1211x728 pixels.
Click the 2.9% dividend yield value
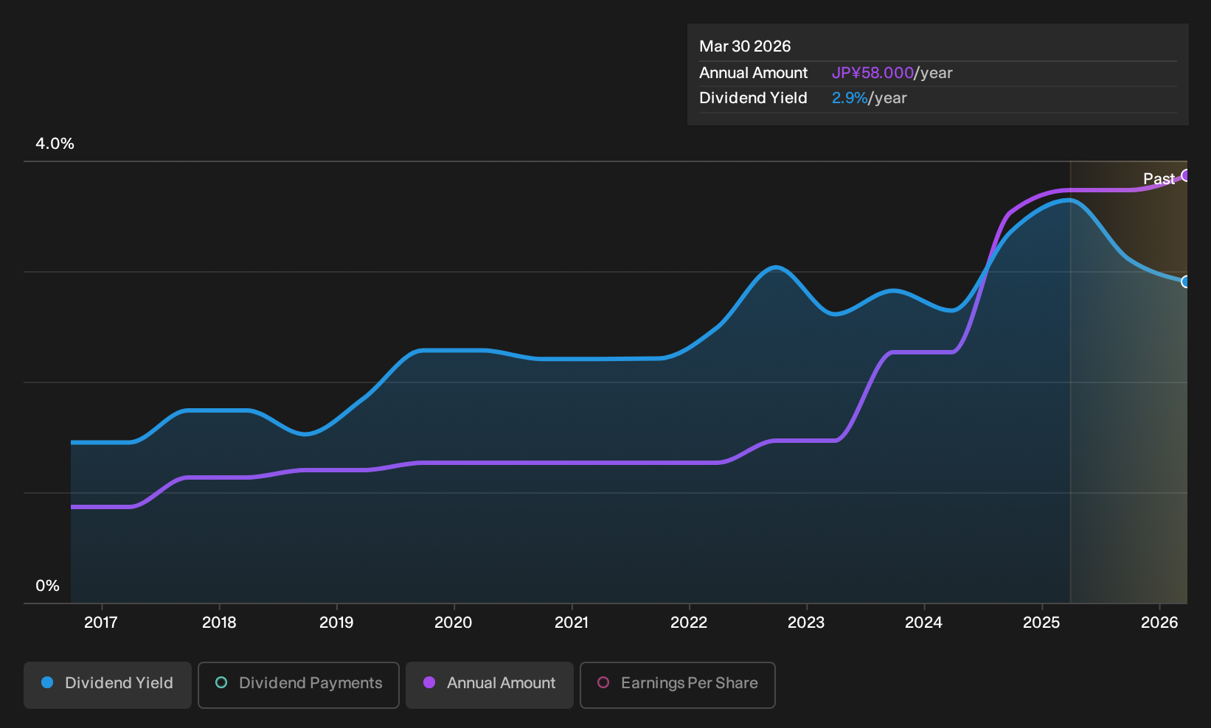850,98
